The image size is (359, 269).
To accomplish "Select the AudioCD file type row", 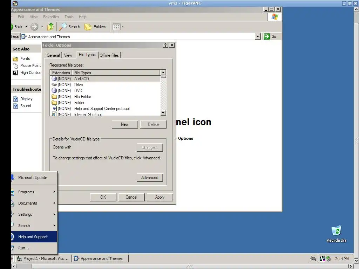I will (x=105, y=79).
